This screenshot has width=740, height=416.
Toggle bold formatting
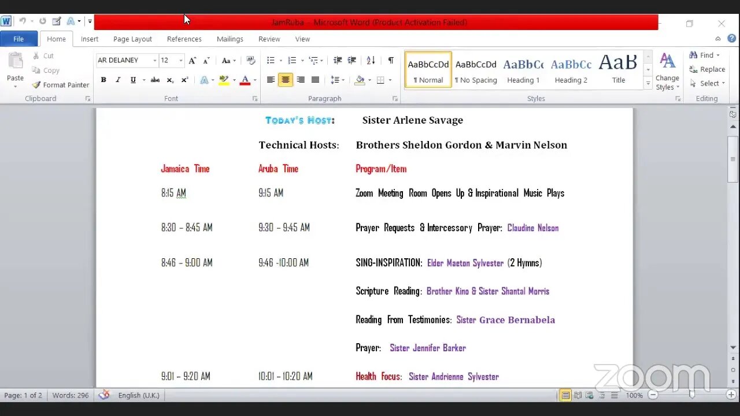point(103,80)
